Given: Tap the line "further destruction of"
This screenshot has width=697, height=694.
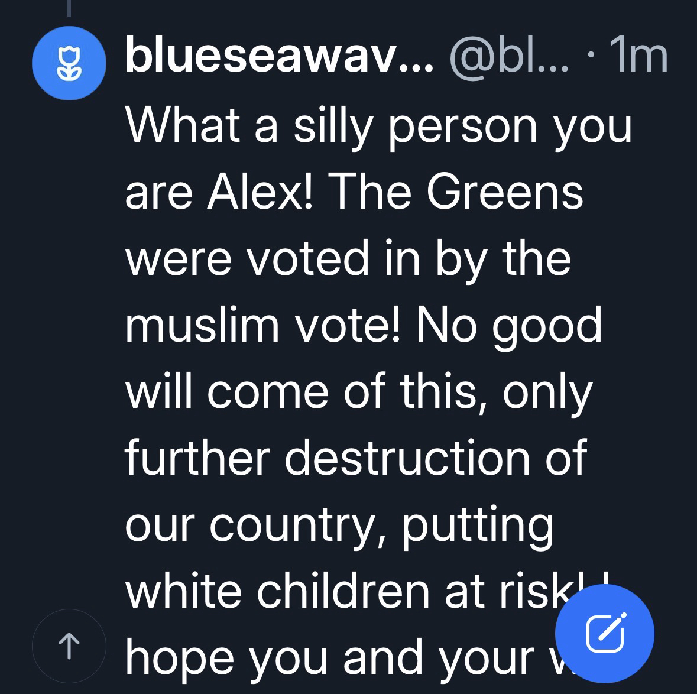Looking at the screenshot, I should [356, 459].
